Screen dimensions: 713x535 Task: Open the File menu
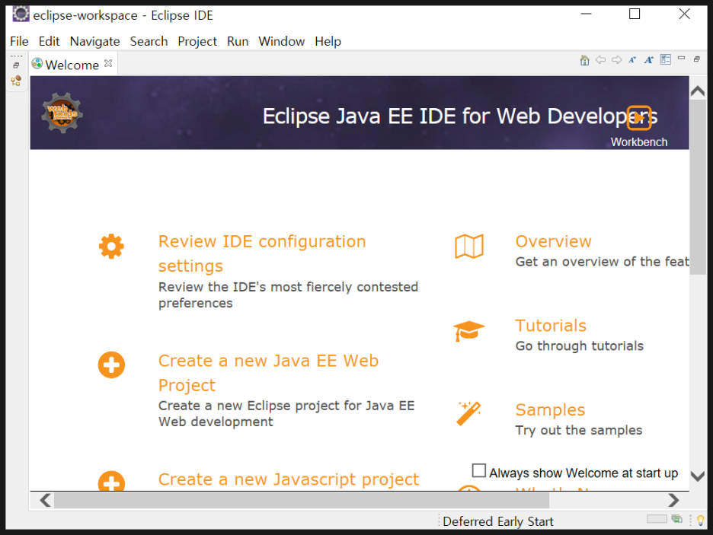click(19, 41)
